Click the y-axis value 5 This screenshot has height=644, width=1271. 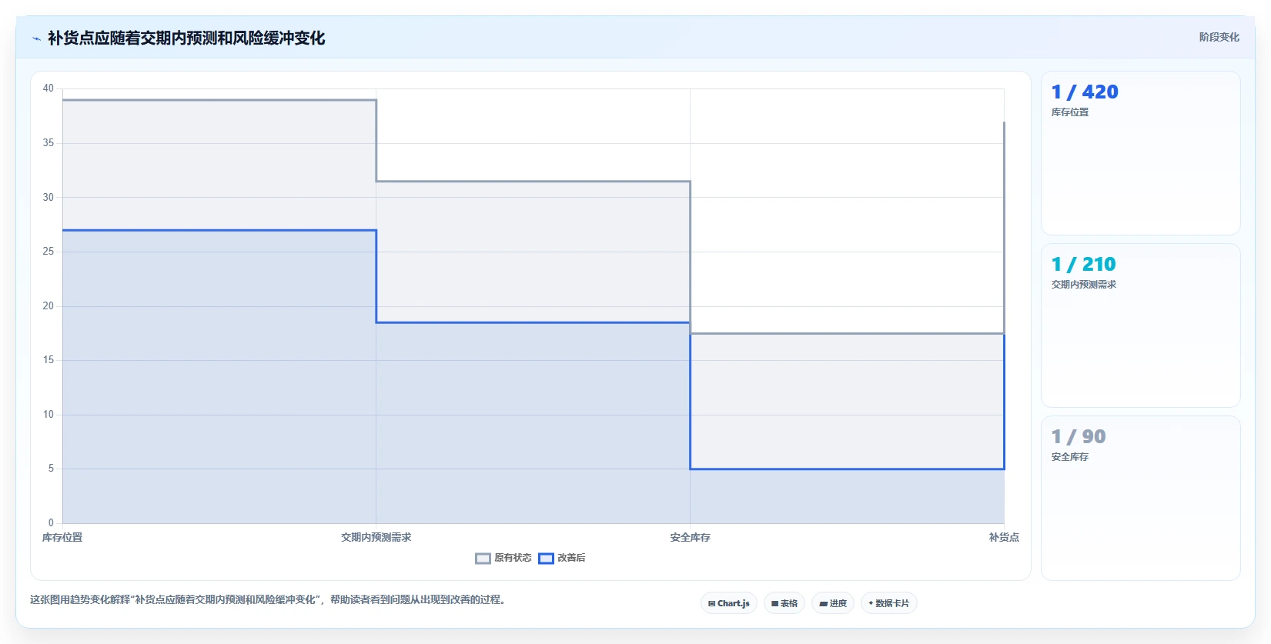(51, 469)
